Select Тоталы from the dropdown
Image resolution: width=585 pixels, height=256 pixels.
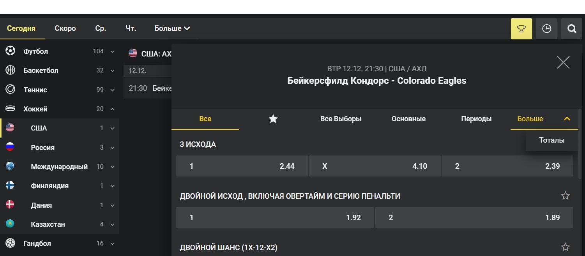coord(551,140)
